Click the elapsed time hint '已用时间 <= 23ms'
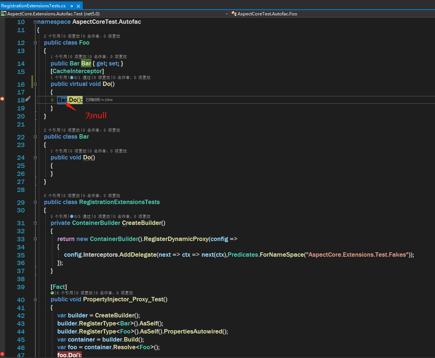This screenshot has width=435, height=358. pos(99,100)
